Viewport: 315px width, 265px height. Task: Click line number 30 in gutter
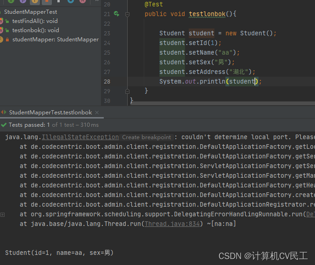pos(107,101)
